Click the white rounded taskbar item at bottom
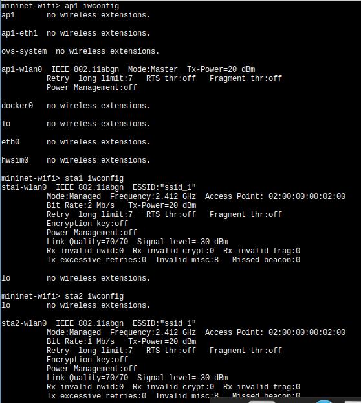This screenshot has width=361, height=403. (262, 402)
